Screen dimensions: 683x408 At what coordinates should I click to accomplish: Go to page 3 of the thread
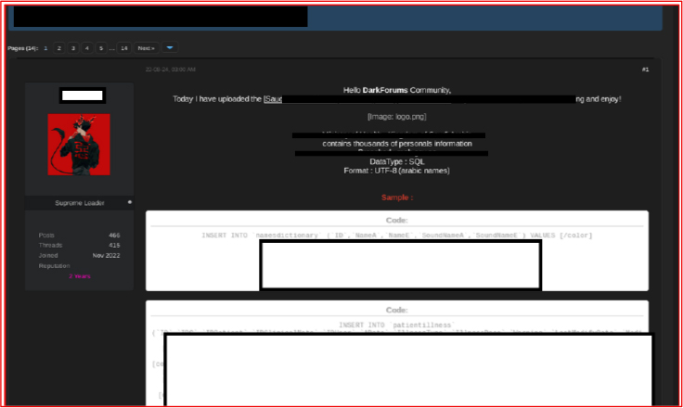(72, 47)
